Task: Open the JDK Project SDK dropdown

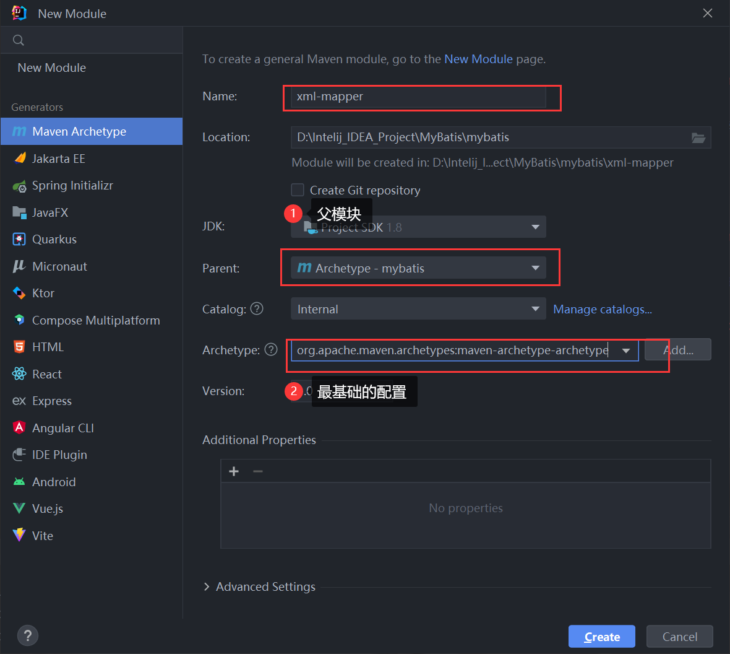Action: 419,227
